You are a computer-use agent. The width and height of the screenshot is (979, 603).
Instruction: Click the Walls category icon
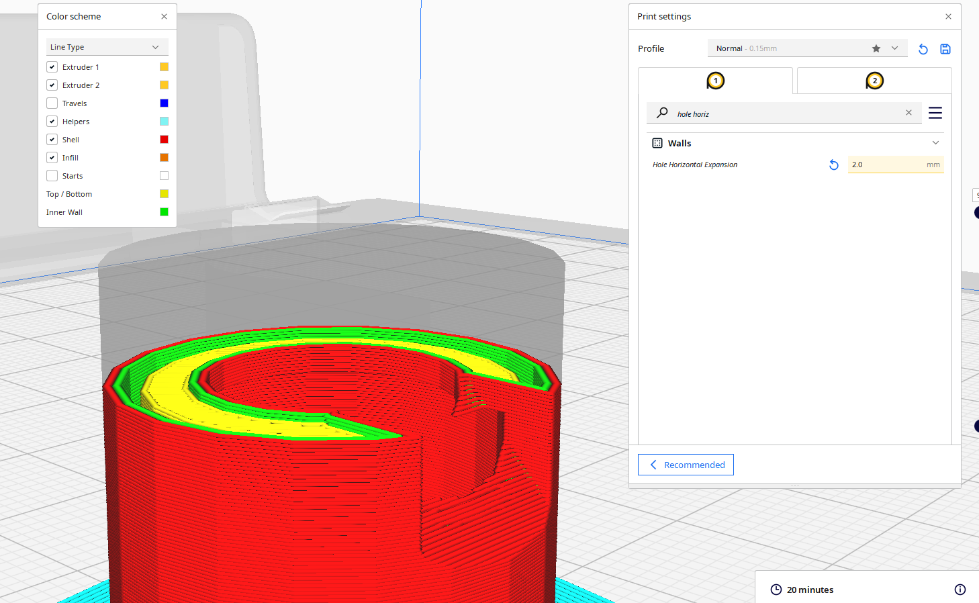click(657, 143)
